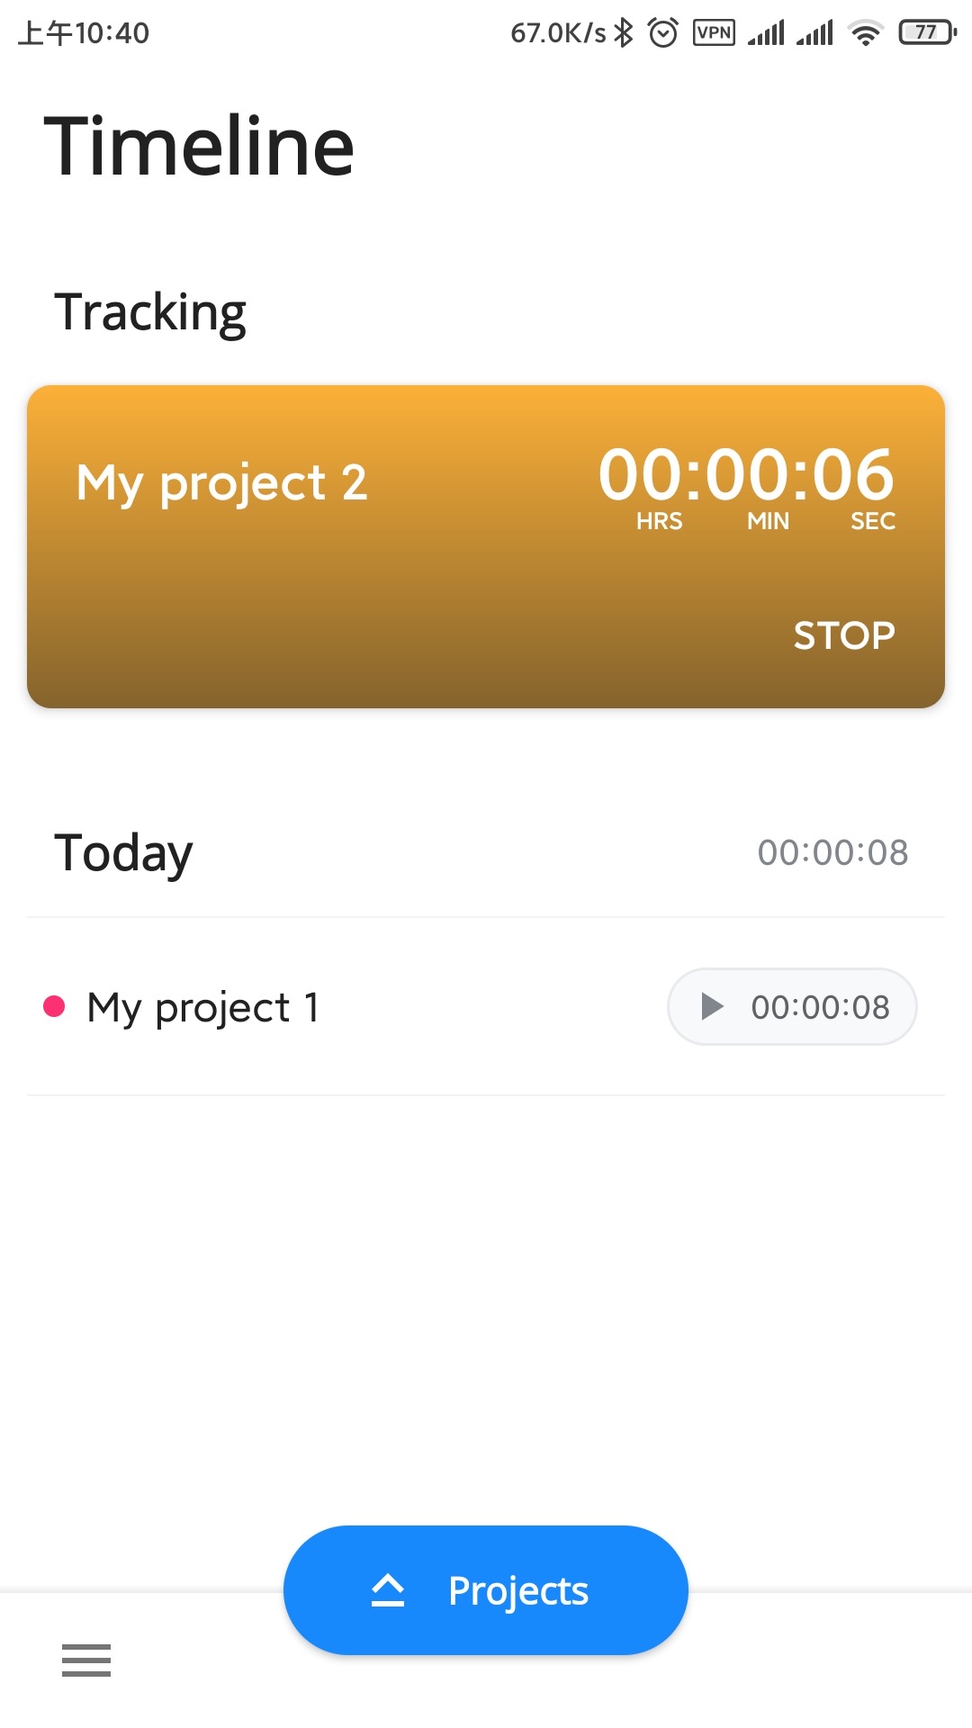Tap the Bluetooth status icon
The image size is (972, 1728).
point(624,33)
